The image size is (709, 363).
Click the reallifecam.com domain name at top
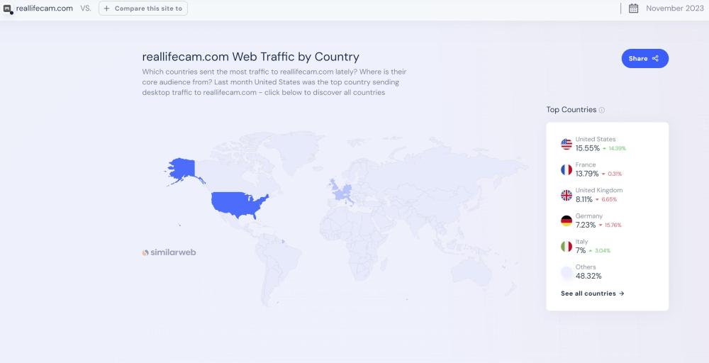coord(44,9)
